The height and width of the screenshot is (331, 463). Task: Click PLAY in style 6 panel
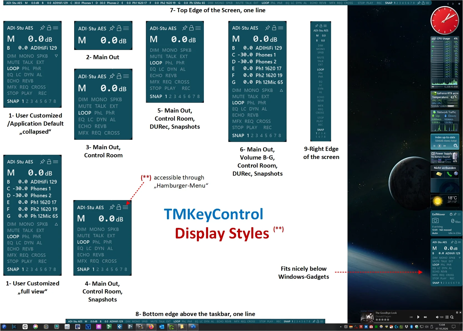[252, 128]
